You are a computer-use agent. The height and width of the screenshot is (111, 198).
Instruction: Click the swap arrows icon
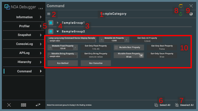(38, 105)
